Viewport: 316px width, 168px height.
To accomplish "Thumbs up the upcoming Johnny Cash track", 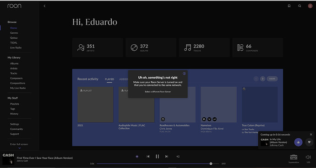I will (298, 142).
